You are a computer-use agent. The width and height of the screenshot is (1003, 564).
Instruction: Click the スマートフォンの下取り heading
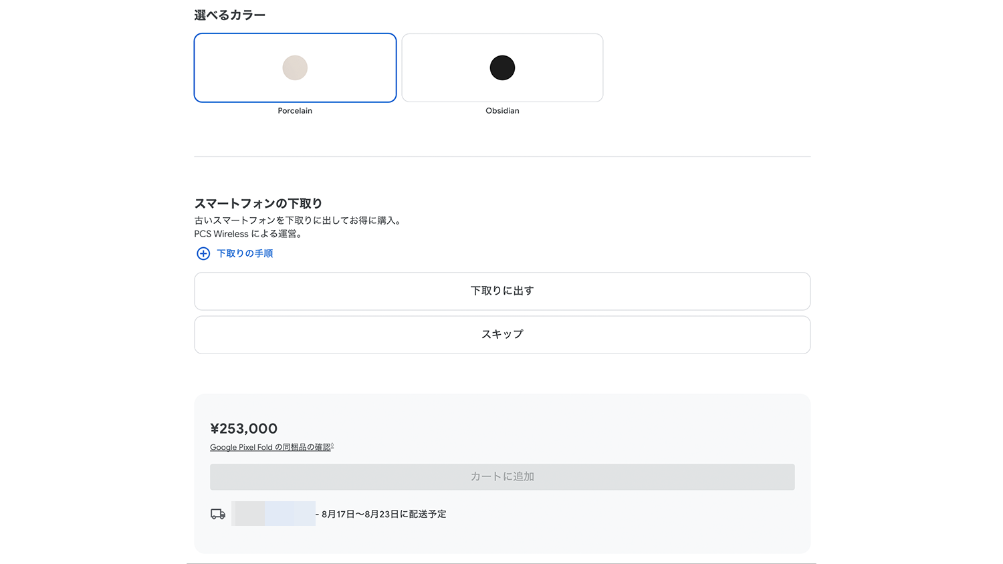[258, 204]
